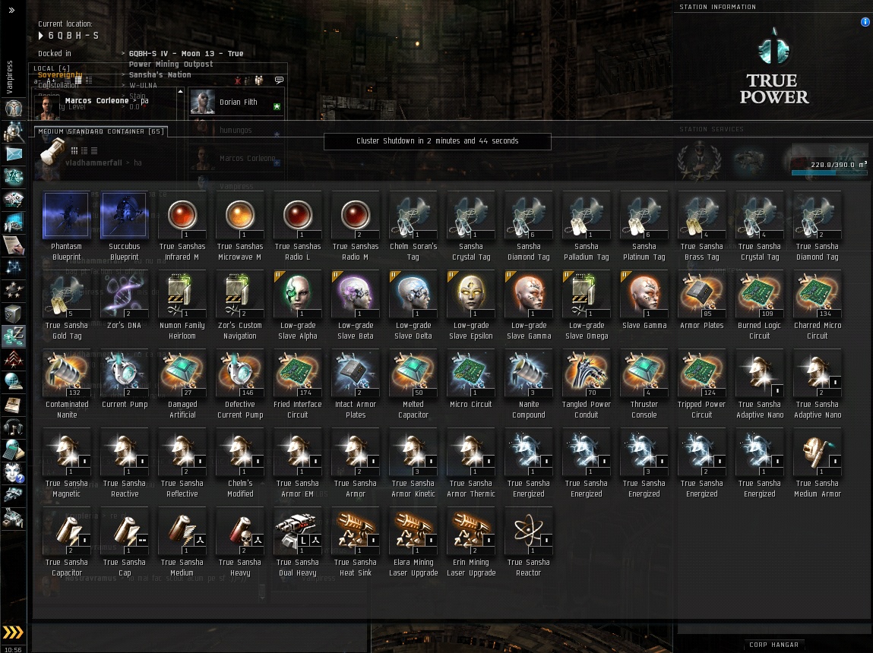Click the W-ULNA constellation link

143,85
